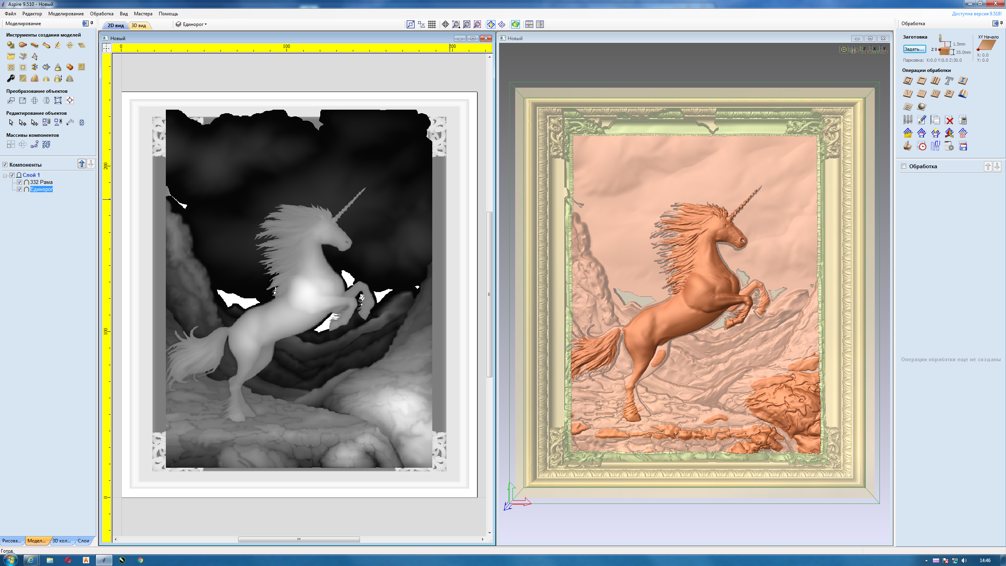
Task: Open the tool database cutters icon
Action: (908, 120)
